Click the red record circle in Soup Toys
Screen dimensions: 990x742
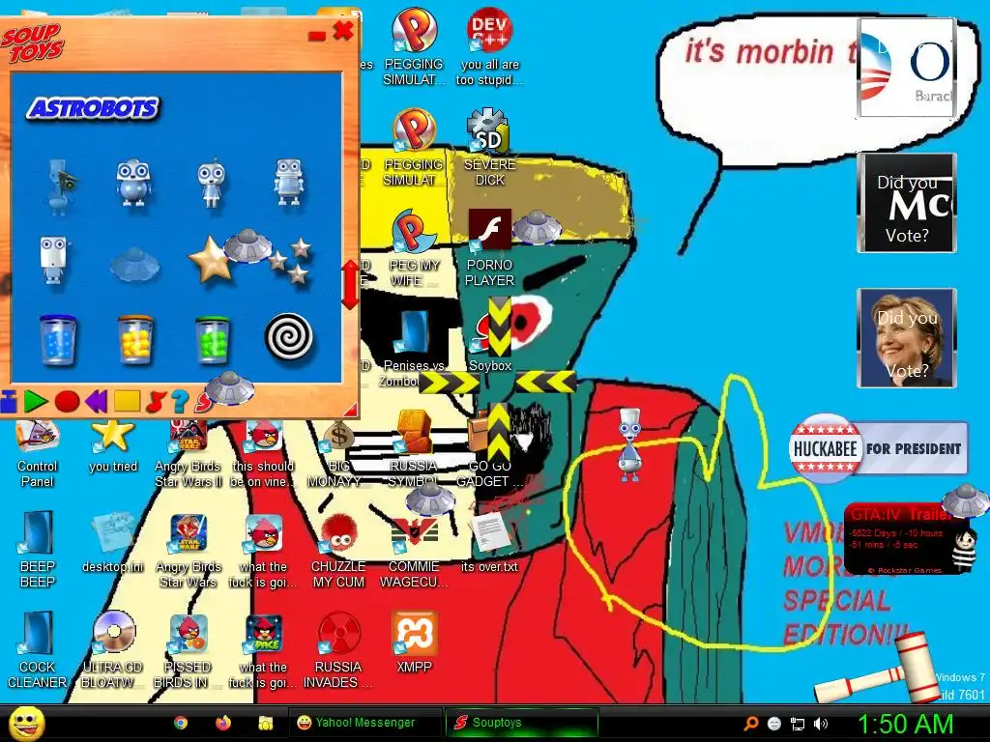pos(67,401)
